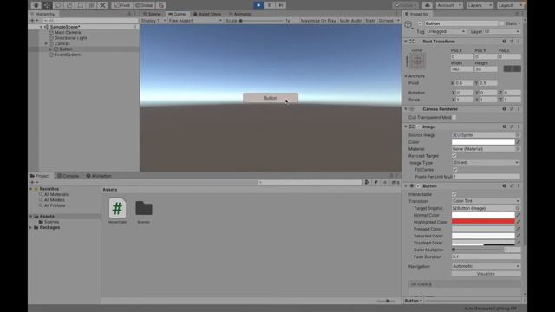
Task: Click the Play button
Action: [258, 5]
